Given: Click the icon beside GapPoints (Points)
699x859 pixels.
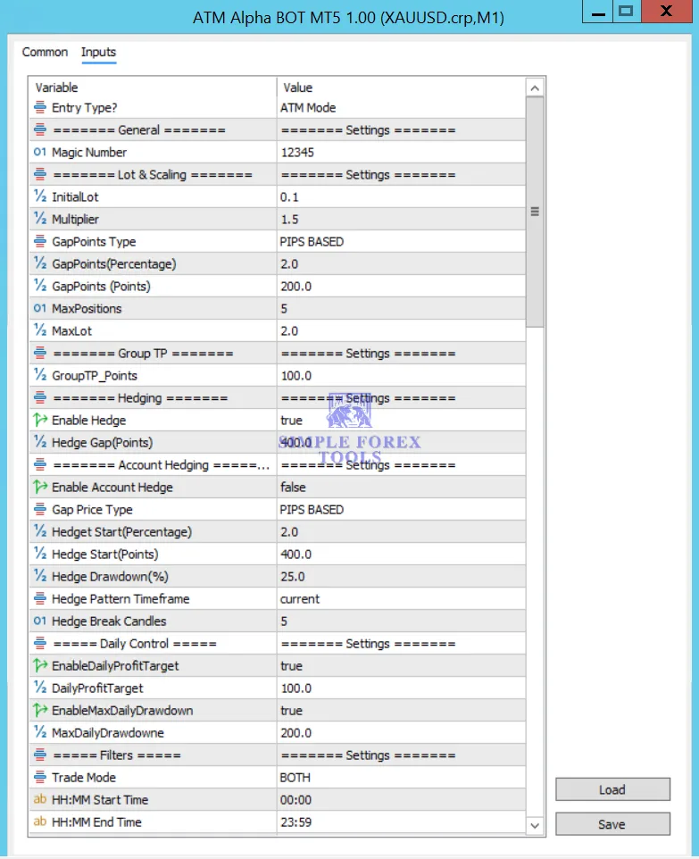Looking at the screenshot, I should coord(40,286).
